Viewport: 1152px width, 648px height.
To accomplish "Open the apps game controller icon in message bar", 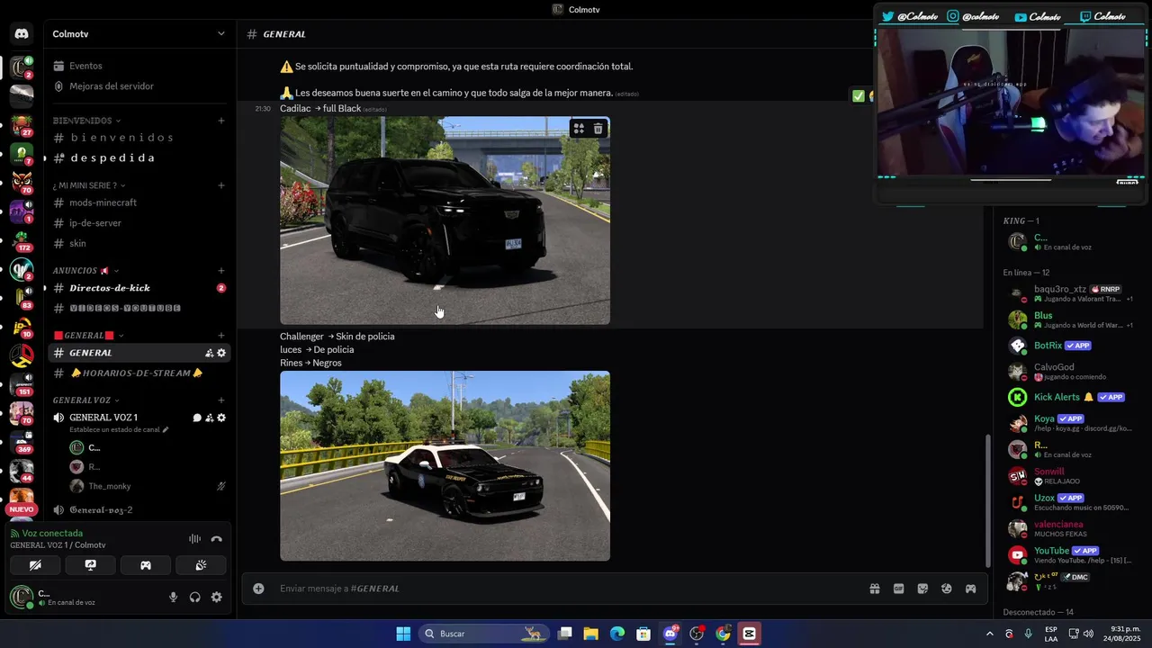I will click(971, 589).
